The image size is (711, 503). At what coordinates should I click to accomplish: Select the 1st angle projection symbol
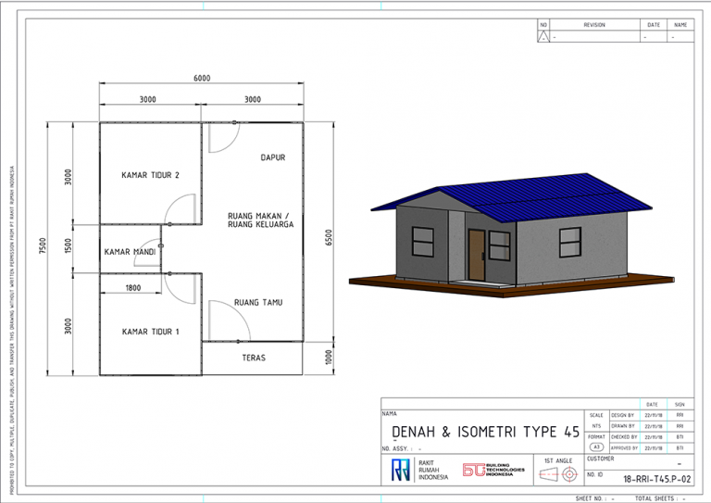click(x=560, y=474)
